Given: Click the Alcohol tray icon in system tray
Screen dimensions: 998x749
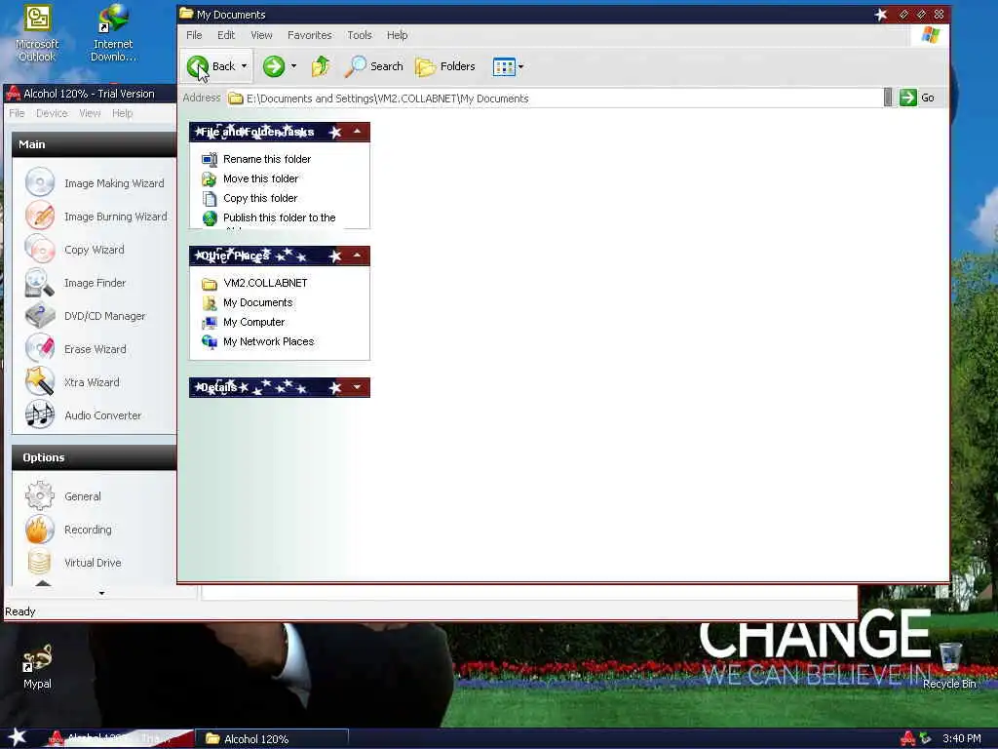Looking at the screenshot, I should 907,739.
